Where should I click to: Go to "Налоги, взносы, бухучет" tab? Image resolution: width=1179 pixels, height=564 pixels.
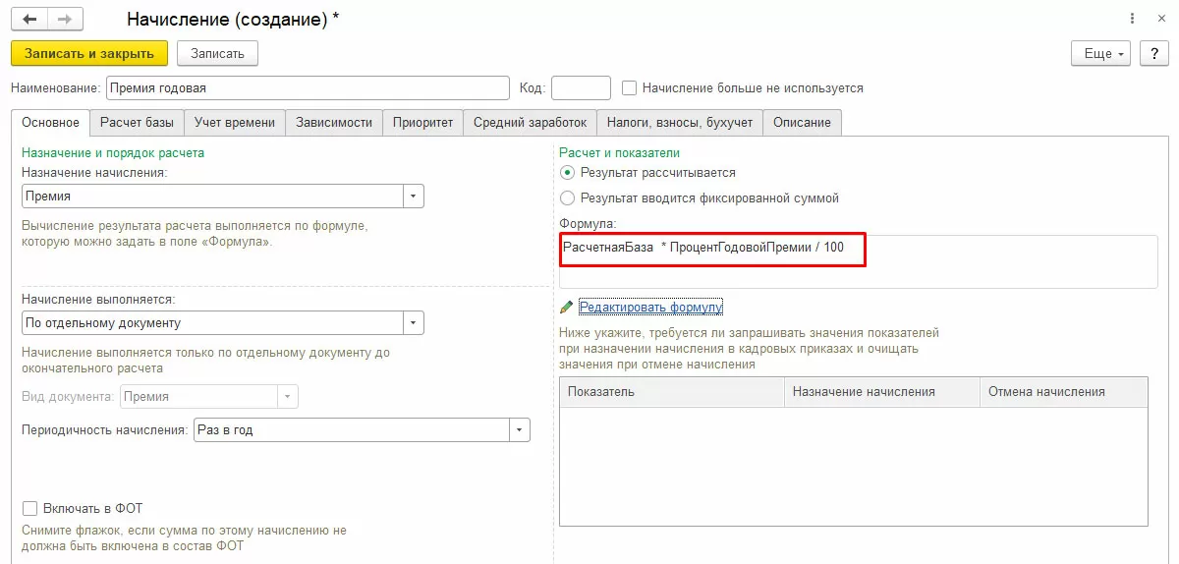point(679,123)
